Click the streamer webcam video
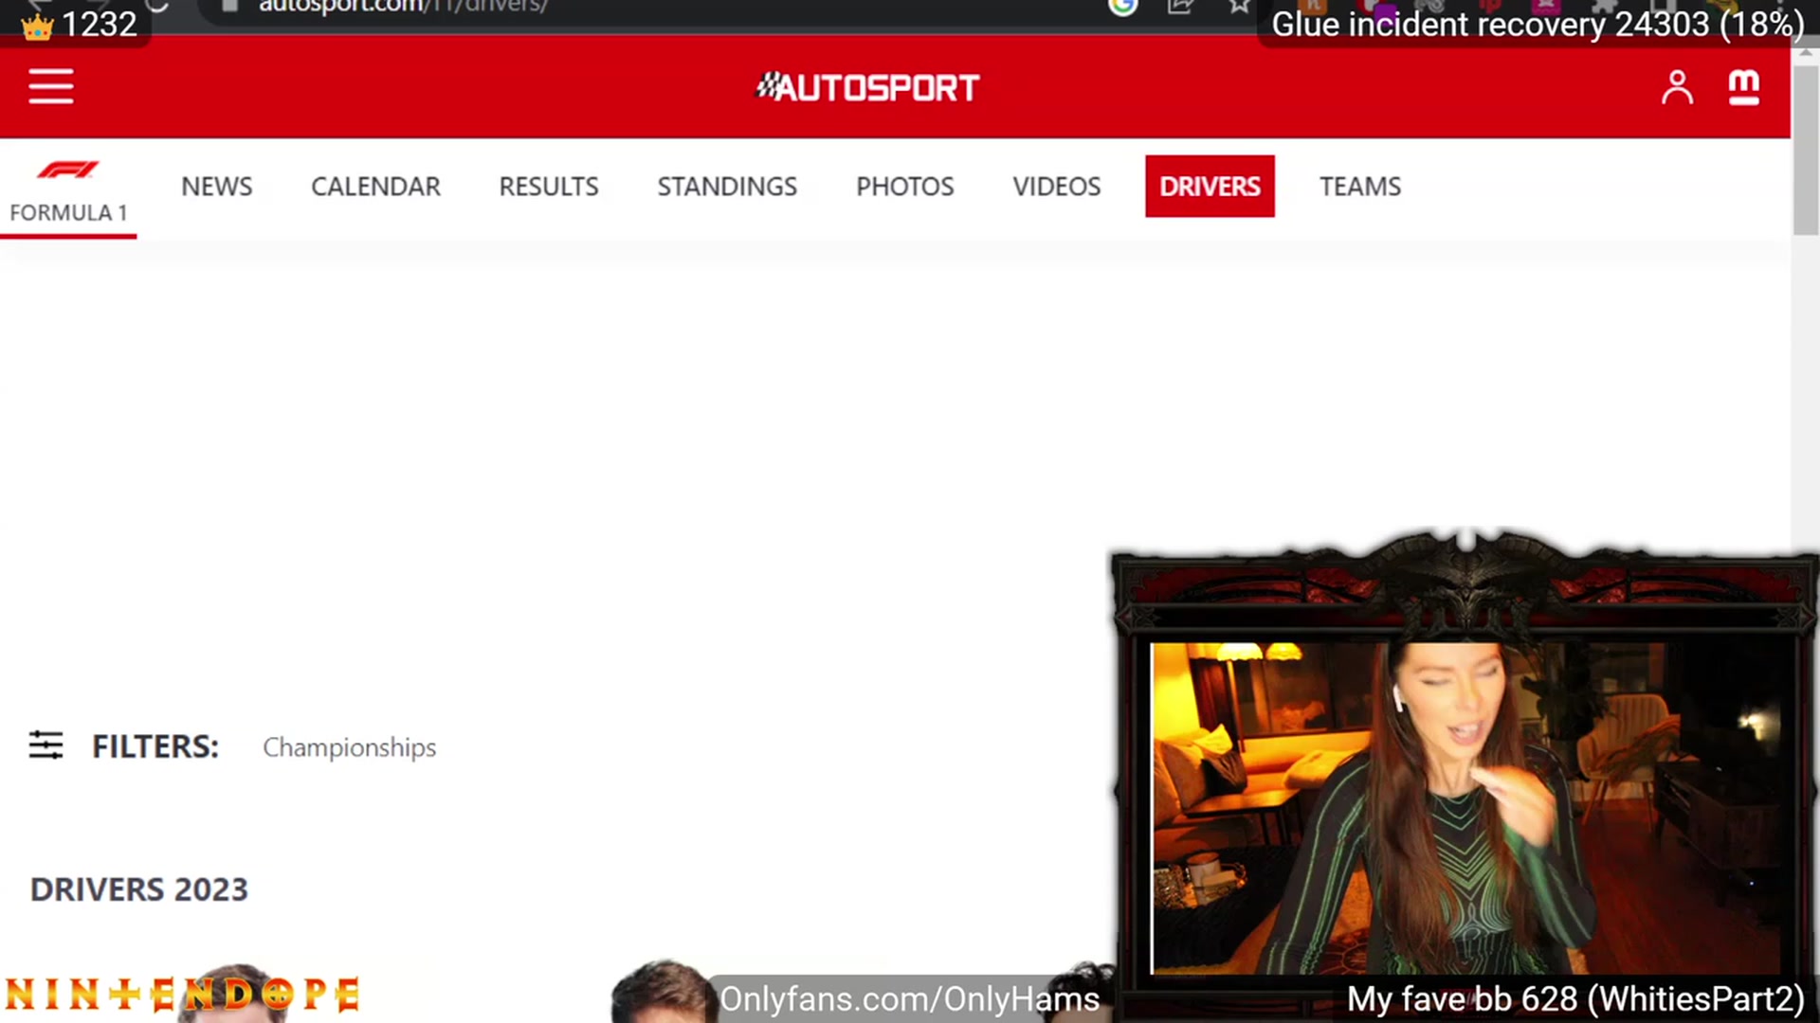 coord(1467,808)
